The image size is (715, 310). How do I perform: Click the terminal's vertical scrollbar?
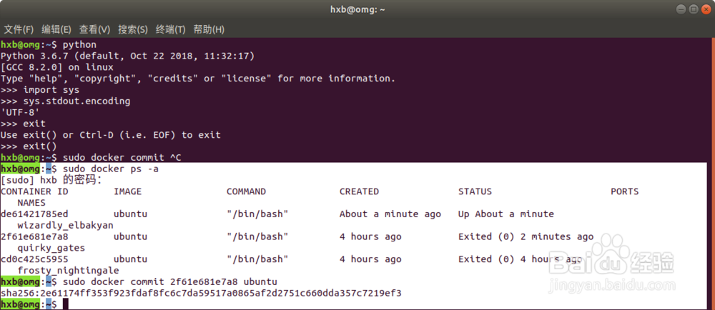(x=711, y=171)
